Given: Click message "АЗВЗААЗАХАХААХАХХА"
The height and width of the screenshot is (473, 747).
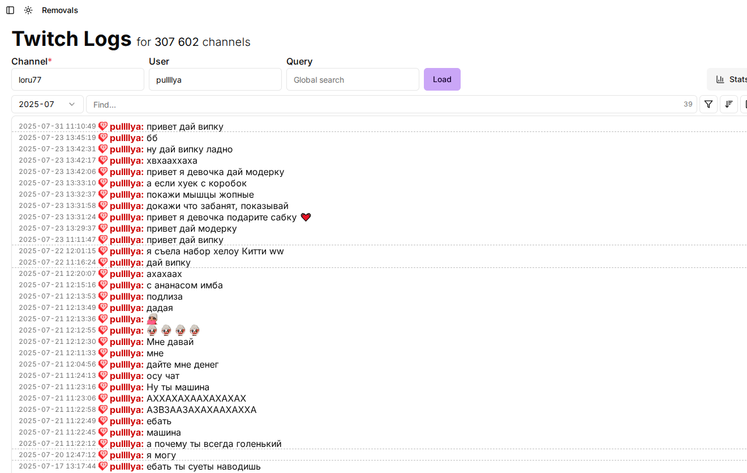Looking at the screenshot, I should coord(201,410).
